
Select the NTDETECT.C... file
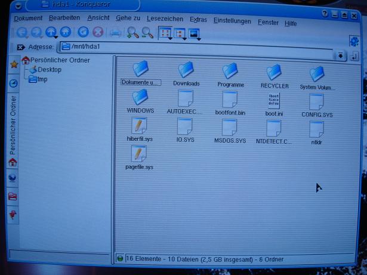coord(274,132)
